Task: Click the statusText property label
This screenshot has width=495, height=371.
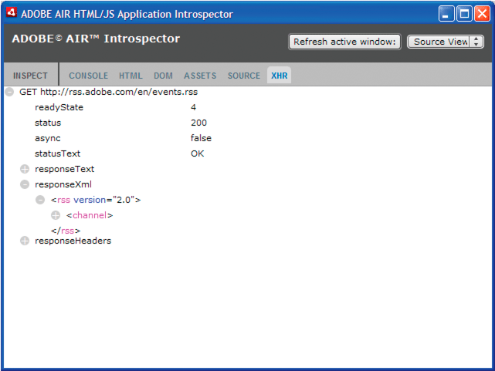Action: (x=57, y=153)
